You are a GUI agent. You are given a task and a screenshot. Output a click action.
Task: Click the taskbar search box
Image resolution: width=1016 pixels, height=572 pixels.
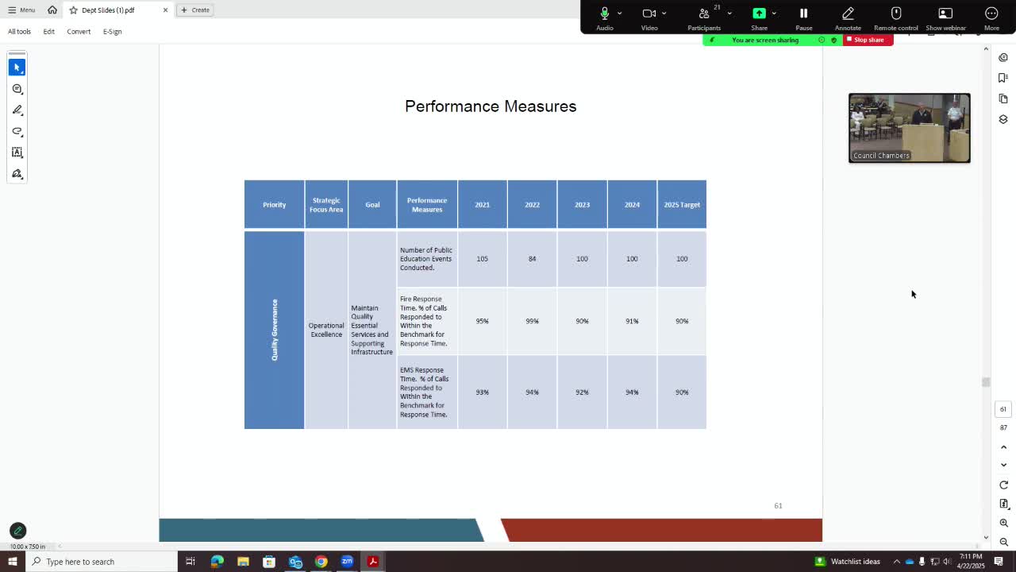[102, 562]
